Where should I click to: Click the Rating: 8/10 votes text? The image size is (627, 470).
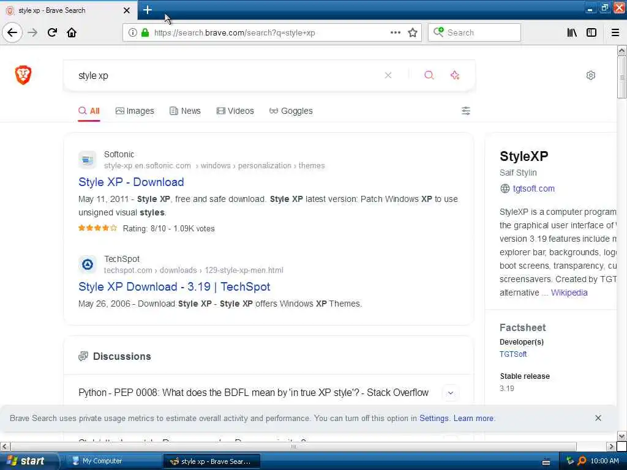(169, 229)
